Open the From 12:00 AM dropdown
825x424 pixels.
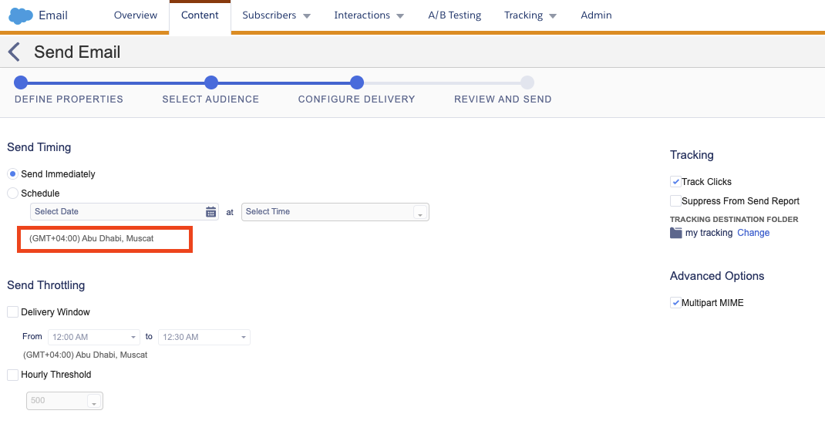(94, 337)
